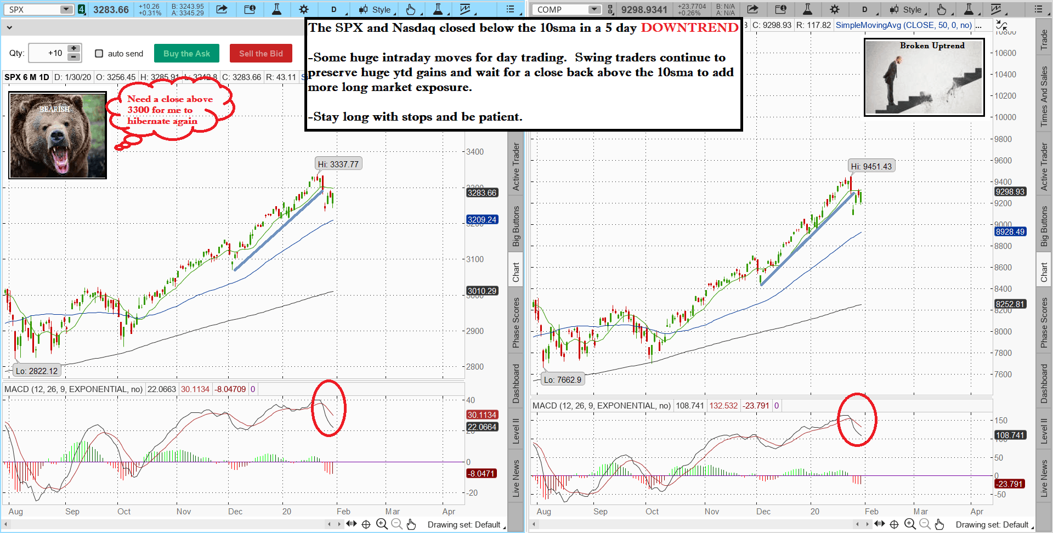Click the Sell the Bid button

[261, 53]
